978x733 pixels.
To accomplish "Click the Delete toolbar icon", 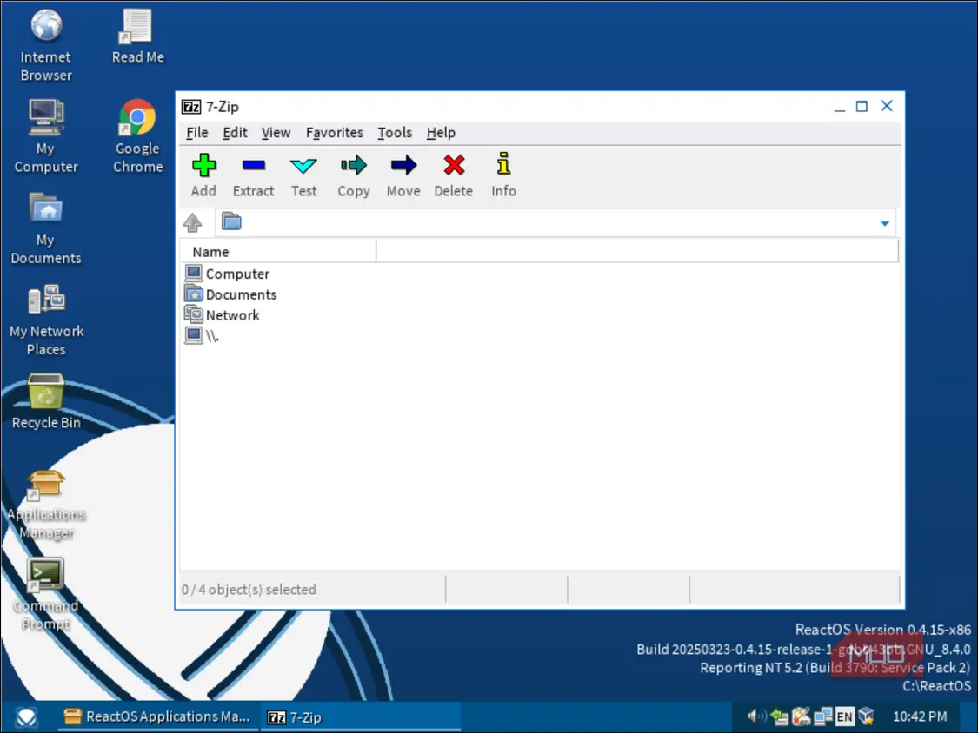I will click(x=454, y=165).
